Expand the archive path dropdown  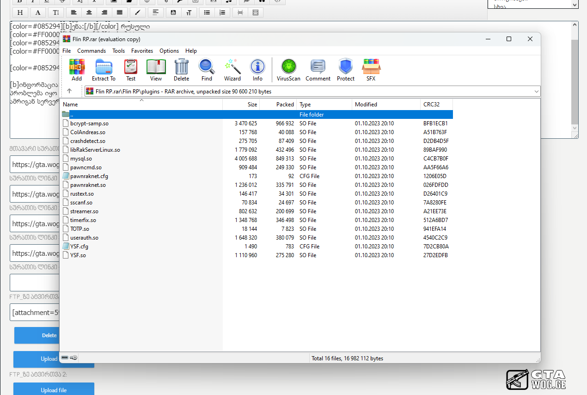coord(536,92)
